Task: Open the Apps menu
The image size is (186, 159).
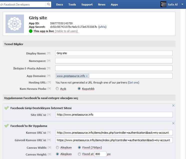Action: 114,5
